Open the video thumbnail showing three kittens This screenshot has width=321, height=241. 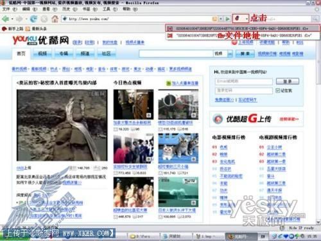pyautogui.click(x=178, y=148)
